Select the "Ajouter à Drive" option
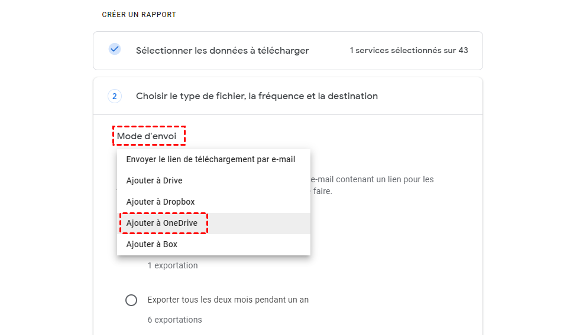 154,180
